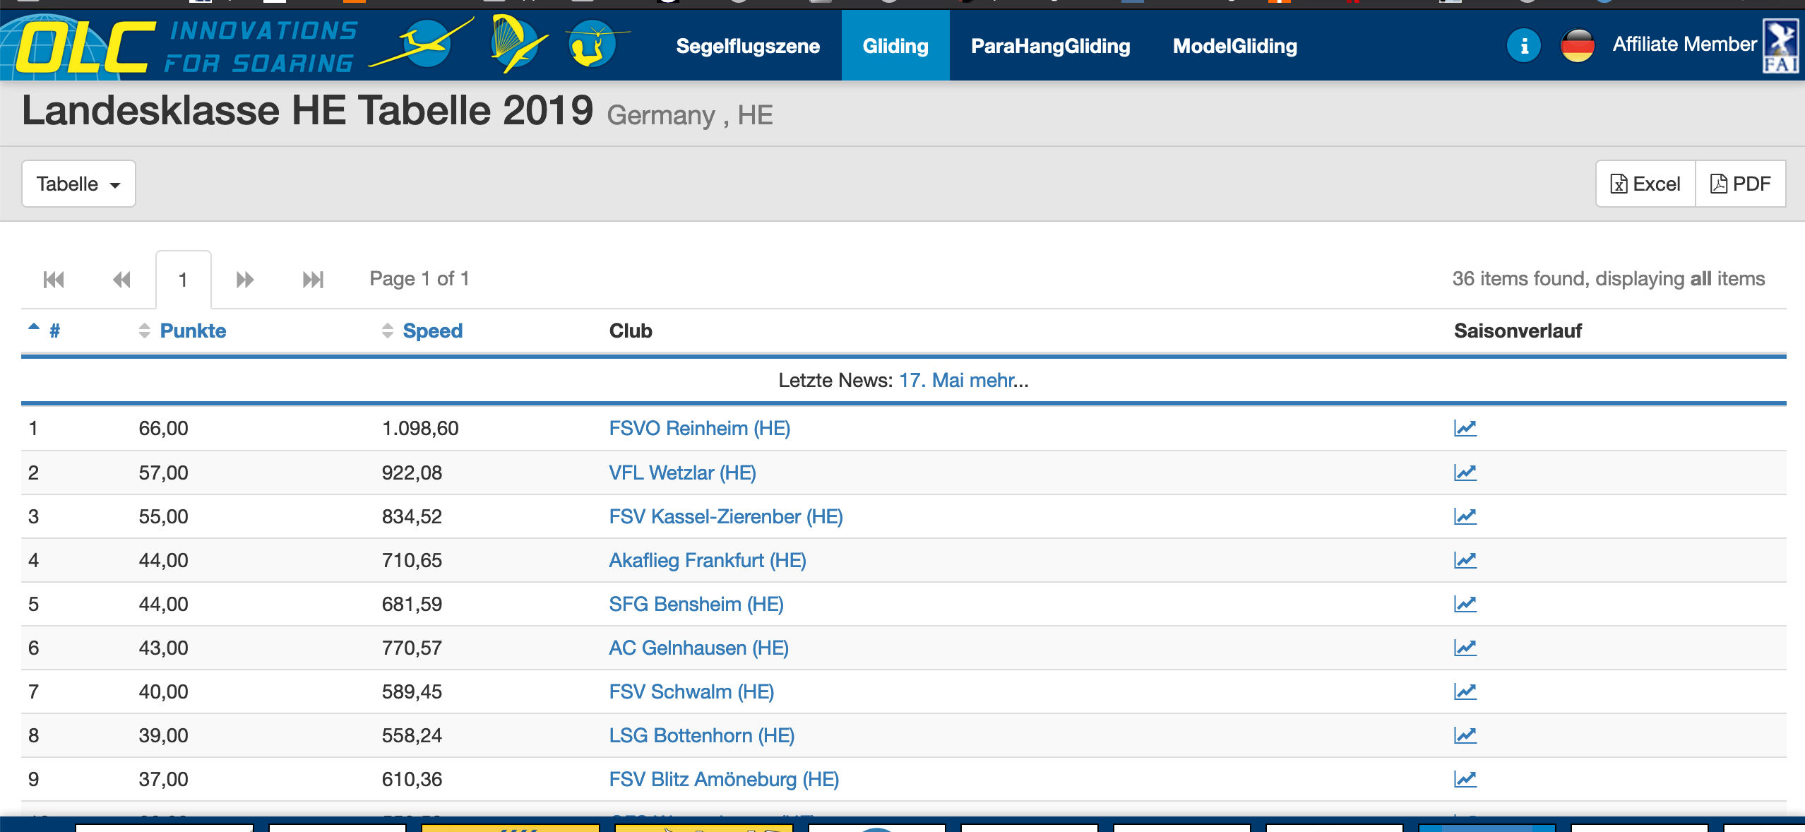The width and height of the screenshot is (1805, 832).
Task: Open VFL Wetzlar (HE) club link
Action: pyautogui.click(x=682, y=473)
